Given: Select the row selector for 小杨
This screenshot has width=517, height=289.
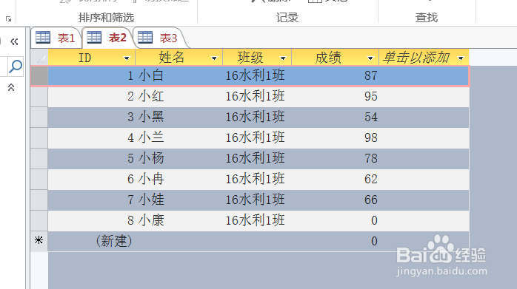Looking at the screenshot, I should pos(39,159).
